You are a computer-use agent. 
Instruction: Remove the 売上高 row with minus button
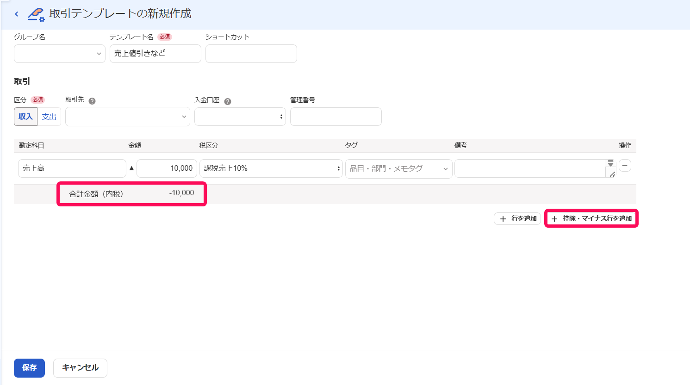click(x=625, y=165)
